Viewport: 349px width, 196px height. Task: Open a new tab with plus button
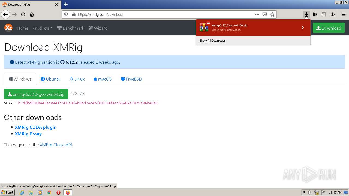pyautogui.click(x=66, y=4)
